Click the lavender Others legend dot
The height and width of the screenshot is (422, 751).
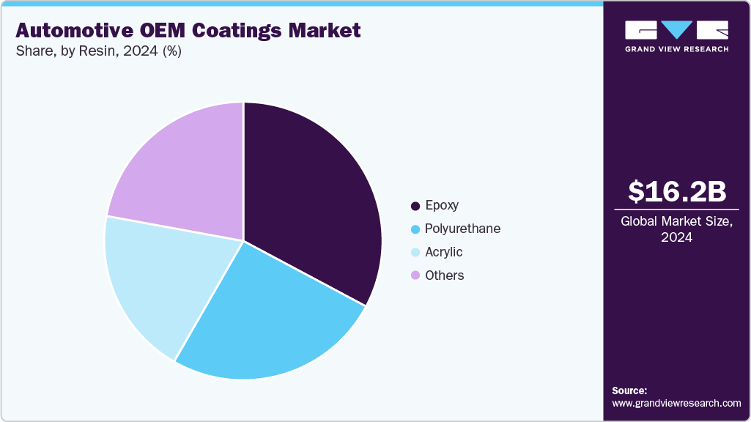click(x=415, y=276)
